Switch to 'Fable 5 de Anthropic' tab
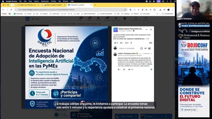Screen dimensions: 212x119 click(27, 5)
